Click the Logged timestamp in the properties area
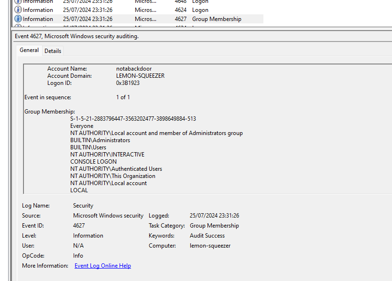 click(x=214, y=216)
